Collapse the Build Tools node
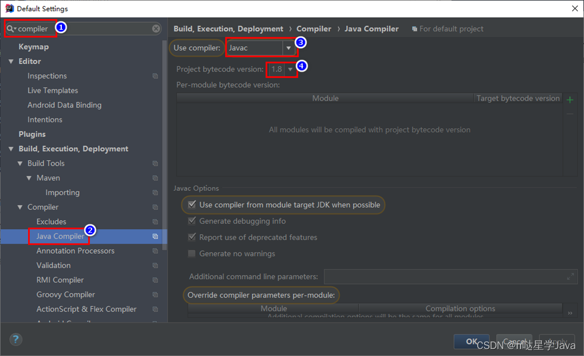This screenshot has width=584, height=356. pos(20,163)
